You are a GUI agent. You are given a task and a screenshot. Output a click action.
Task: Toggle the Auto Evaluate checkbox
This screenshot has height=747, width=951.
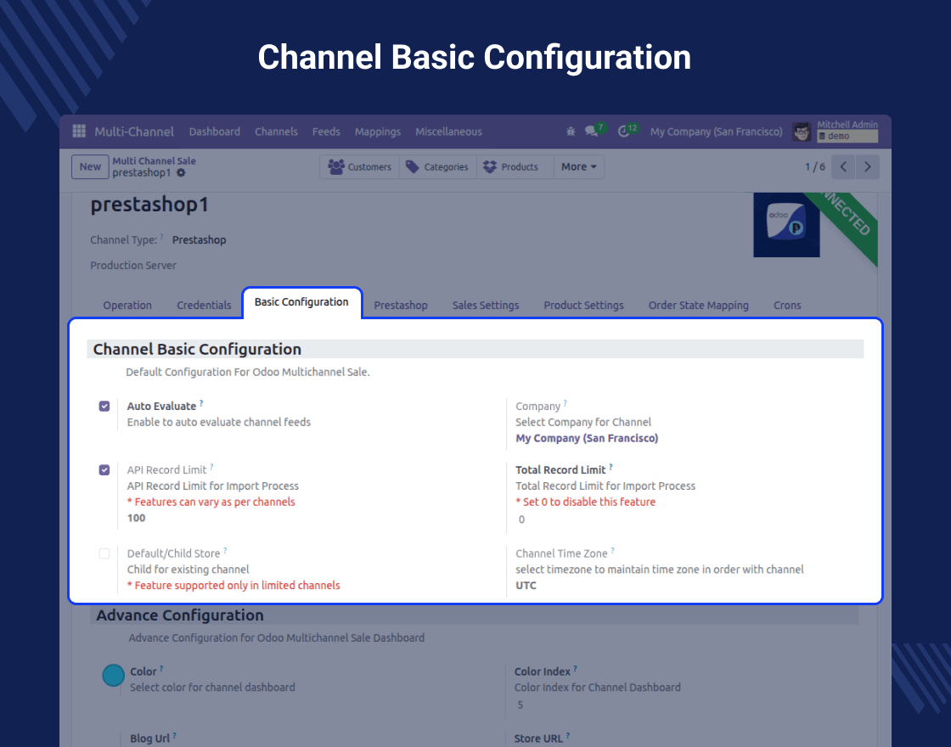pos(104,407)
